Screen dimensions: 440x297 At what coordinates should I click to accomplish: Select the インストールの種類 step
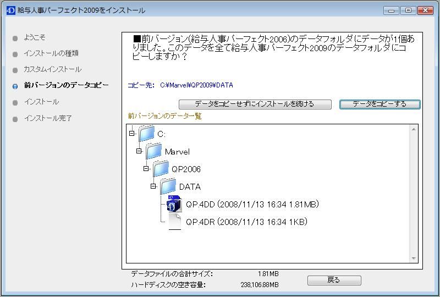[51, 53]
